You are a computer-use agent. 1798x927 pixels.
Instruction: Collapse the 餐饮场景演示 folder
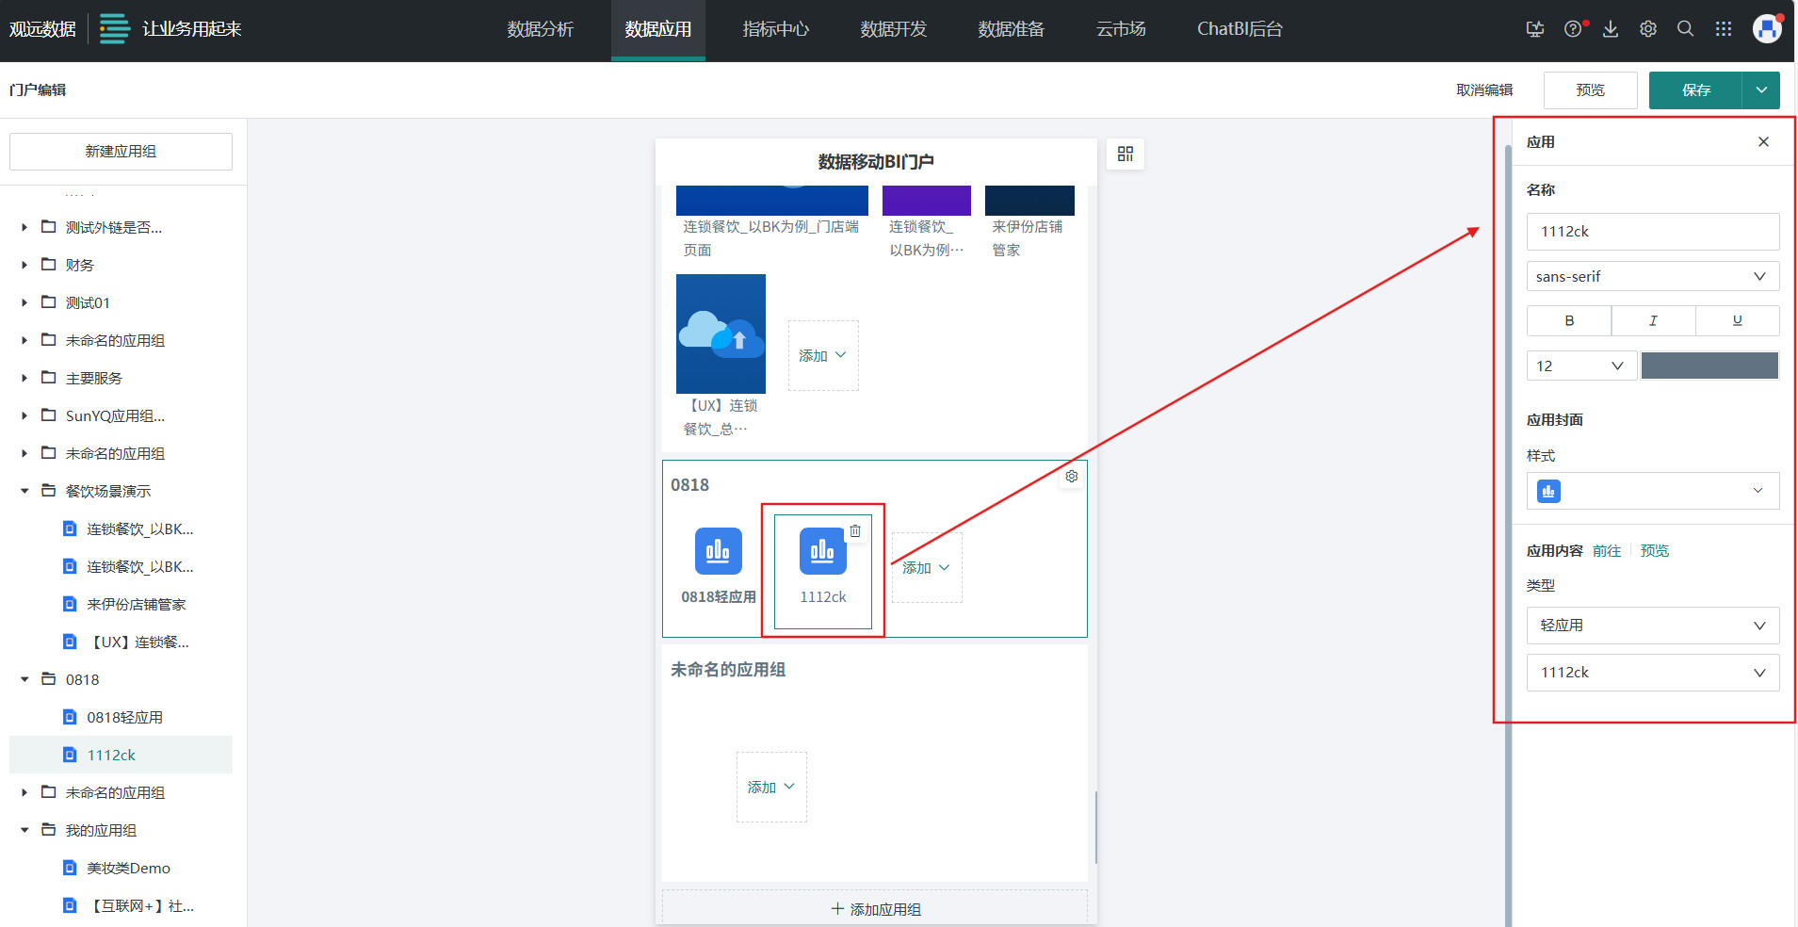(24, 491)
